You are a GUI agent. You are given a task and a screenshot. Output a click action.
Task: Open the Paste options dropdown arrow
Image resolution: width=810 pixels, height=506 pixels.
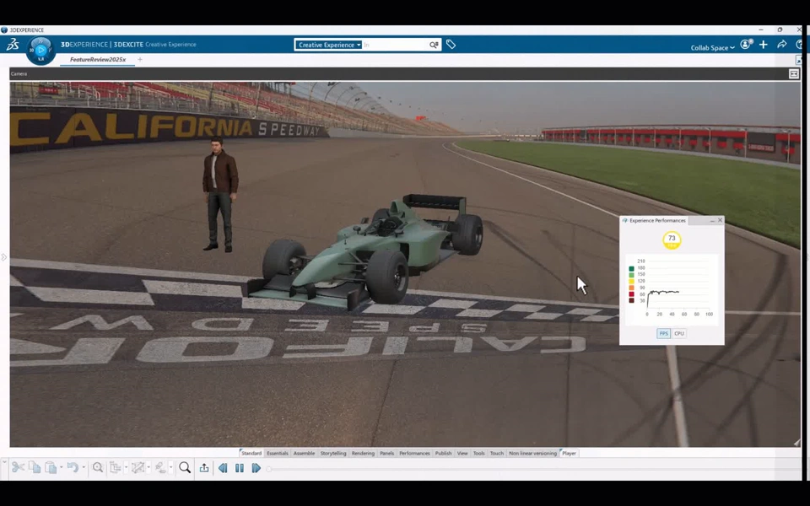(61, 468)
